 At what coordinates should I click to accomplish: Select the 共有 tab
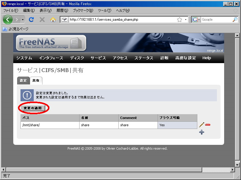(x=36, y=81)
